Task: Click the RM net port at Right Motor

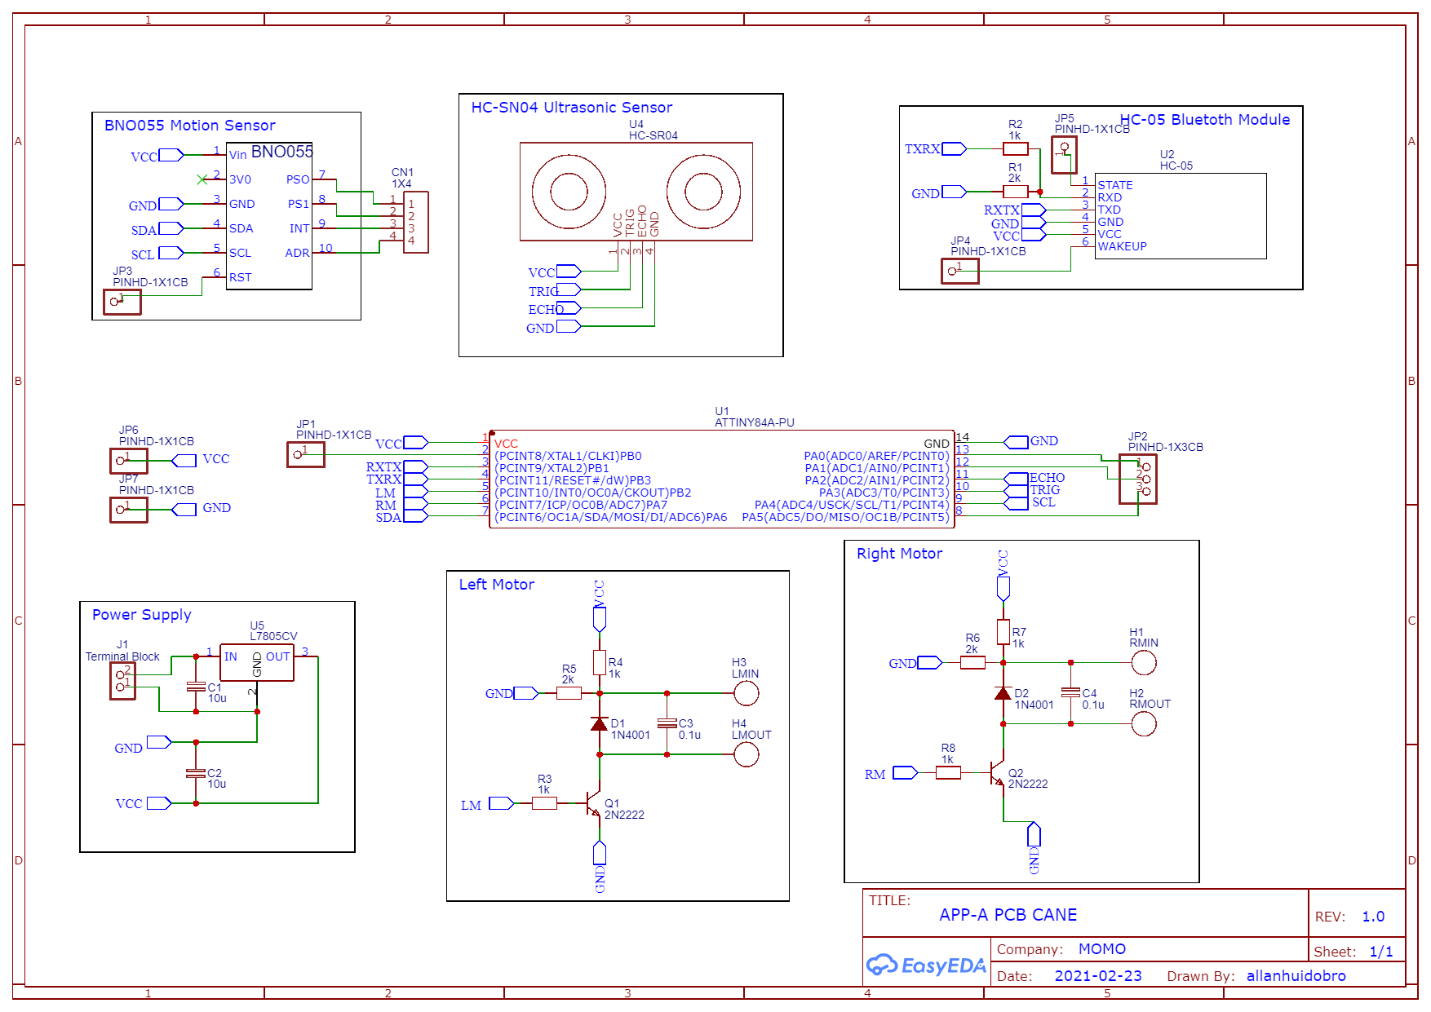Action: [905, 772]
